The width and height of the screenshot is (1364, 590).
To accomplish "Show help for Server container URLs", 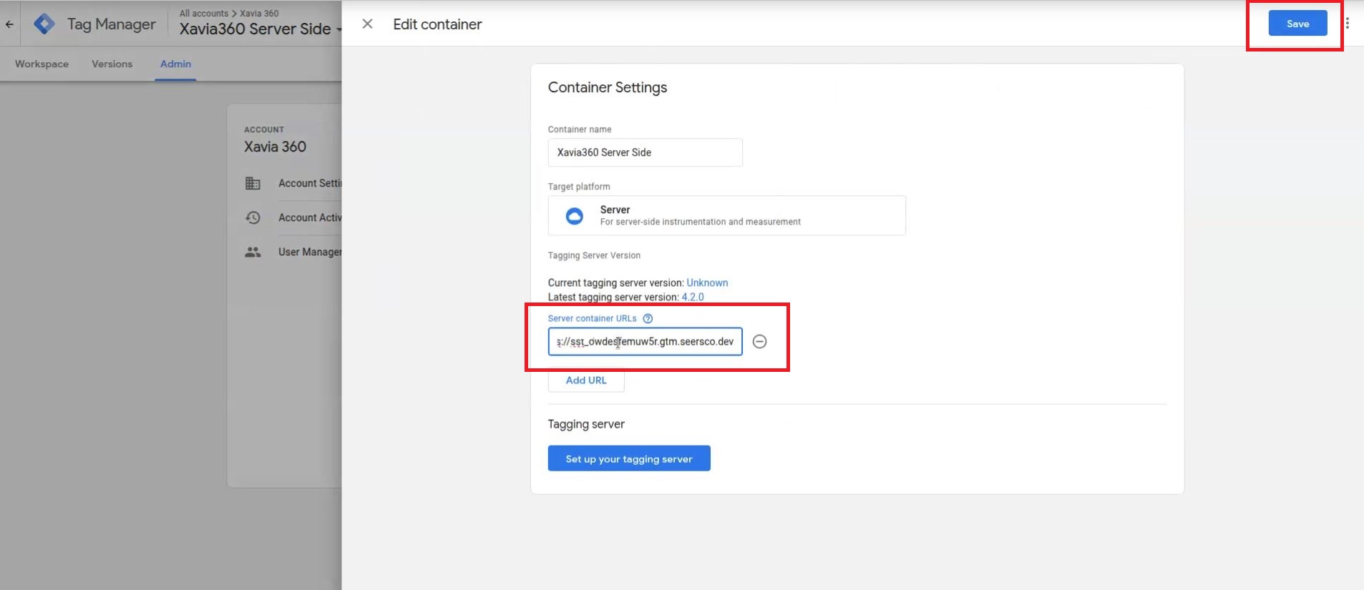I will pos(648,318).
